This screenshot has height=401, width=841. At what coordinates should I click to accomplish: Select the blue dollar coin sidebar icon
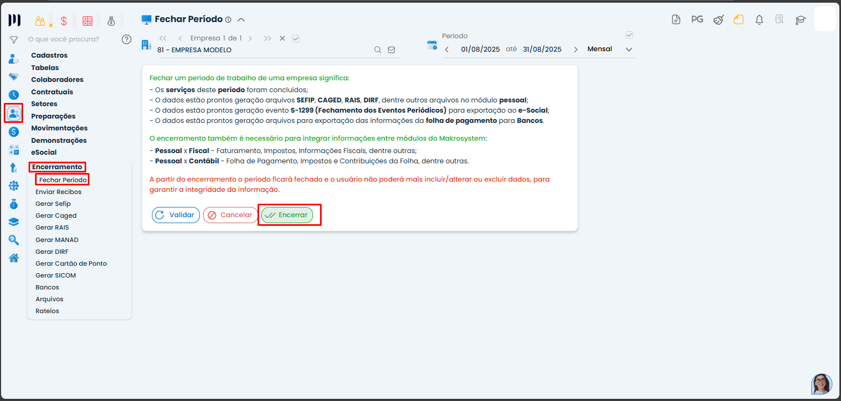point(14,132)
